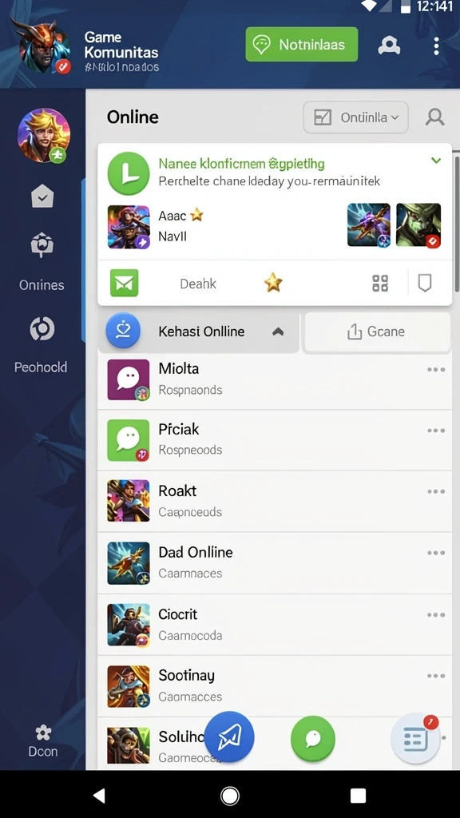Tap the green Notninlaas button

pos(301,45)
